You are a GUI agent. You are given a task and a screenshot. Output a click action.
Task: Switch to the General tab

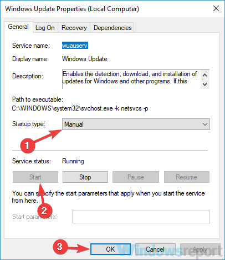point(18,27)
